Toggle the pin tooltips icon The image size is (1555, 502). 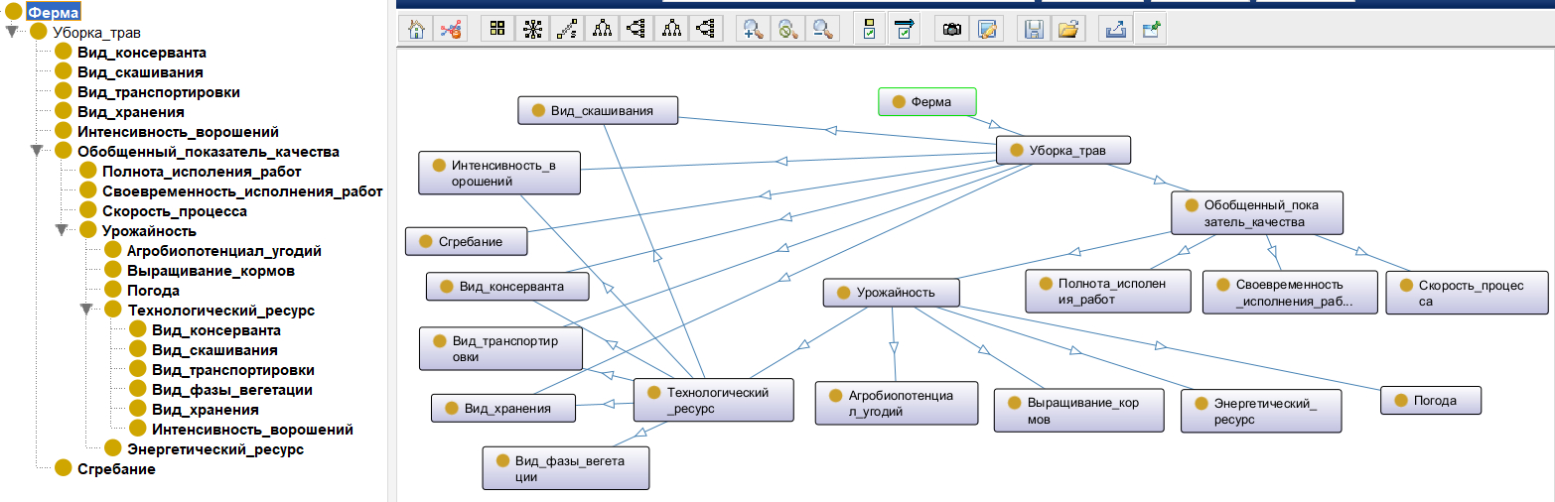tap(1151, 29)
